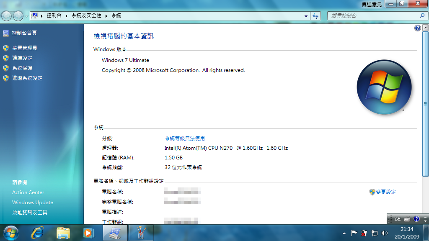Open Windows Media Player on taskbar
This screenshot has height=241, width=429.
[88, 233]
